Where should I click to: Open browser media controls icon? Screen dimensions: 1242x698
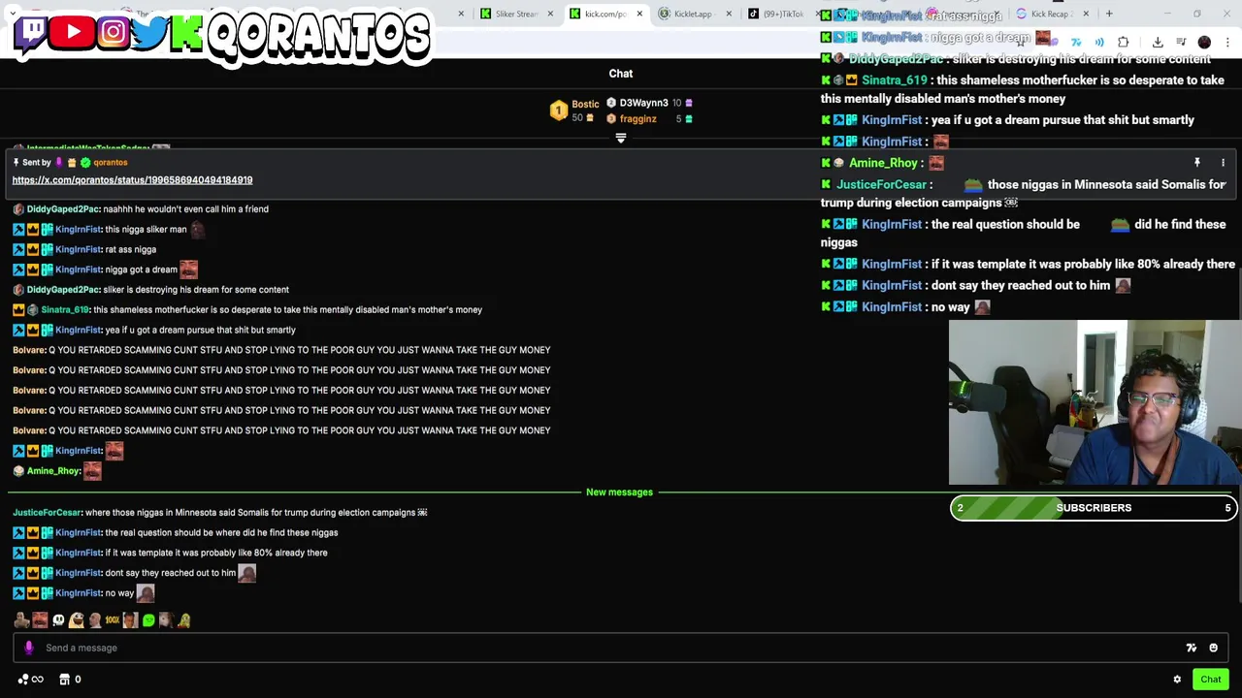(1181, 43)
